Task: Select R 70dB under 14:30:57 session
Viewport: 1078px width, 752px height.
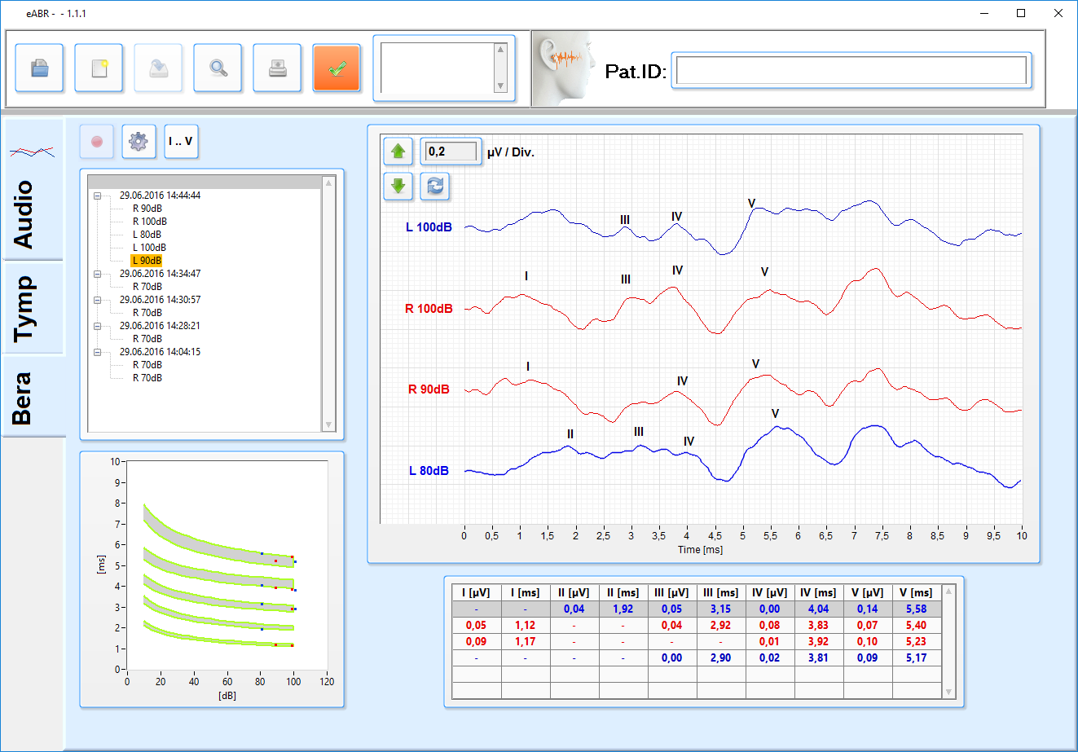Action: (147, 313)
